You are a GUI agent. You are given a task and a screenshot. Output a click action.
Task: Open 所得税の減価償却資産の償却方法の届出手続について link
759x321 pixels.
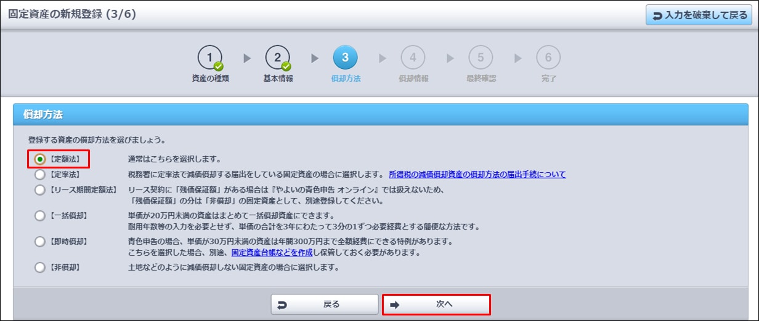(477, 175)
